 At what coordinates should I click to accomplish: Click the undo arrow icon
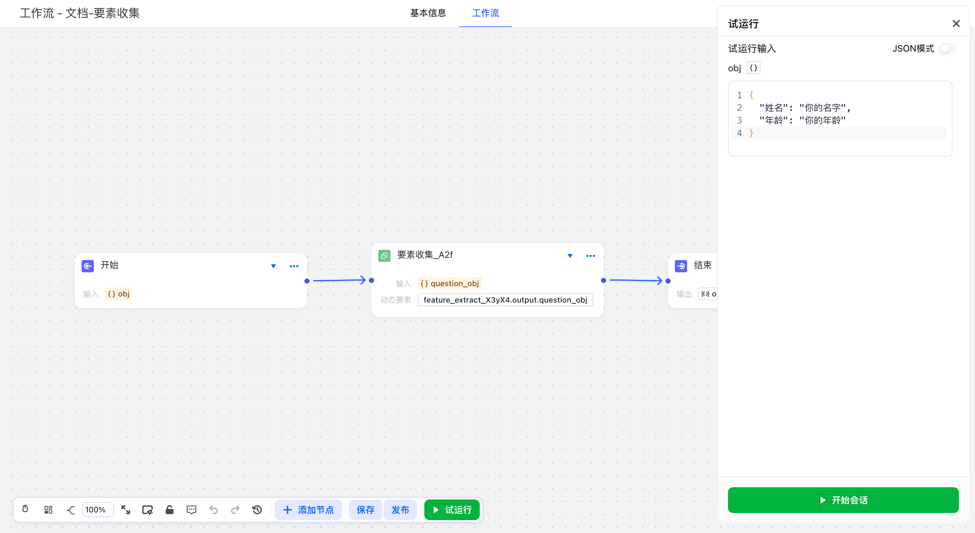coord(213,509)
